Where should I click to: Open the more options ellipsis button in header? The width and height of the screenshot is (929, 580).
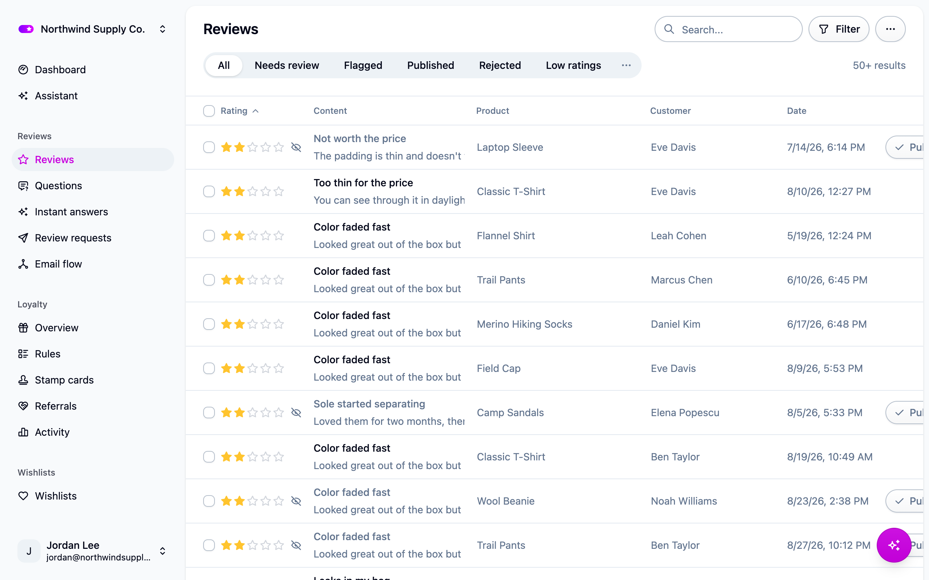point(890,29)
